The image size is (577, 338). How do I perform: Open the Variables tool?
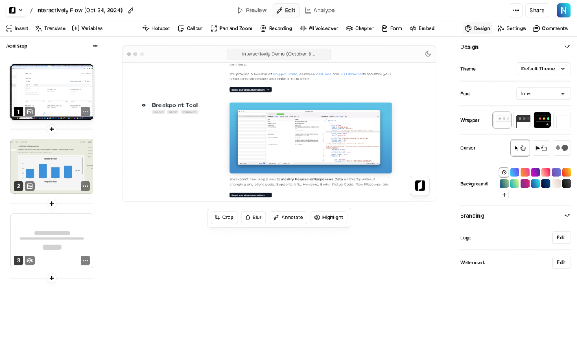[x=87, y=28]
